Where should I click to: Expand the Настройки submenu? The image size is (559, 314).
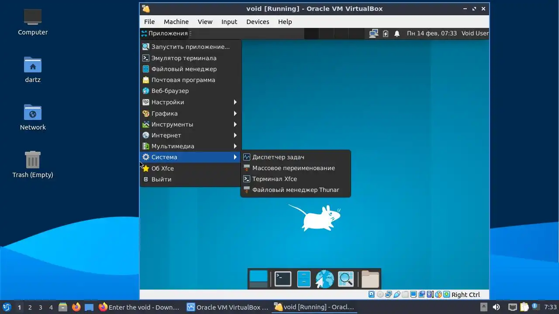[190, 102]
